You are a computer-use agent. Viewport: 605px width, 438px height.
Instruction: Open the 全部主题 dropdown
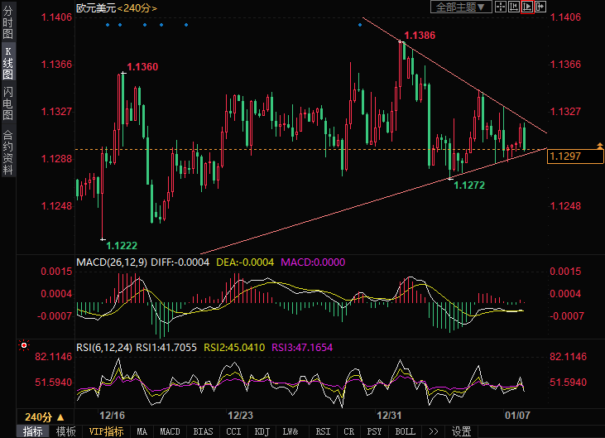pos(460,7)
